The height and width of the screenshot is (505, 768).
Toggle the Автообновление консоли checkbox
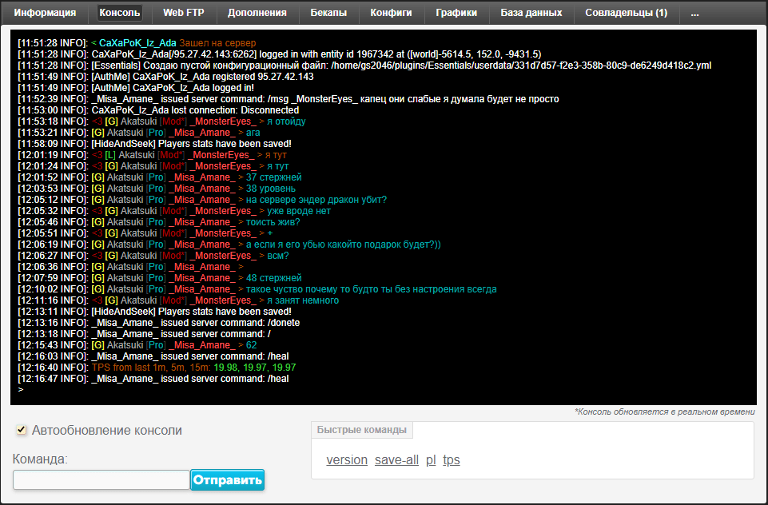click(22, 431)
